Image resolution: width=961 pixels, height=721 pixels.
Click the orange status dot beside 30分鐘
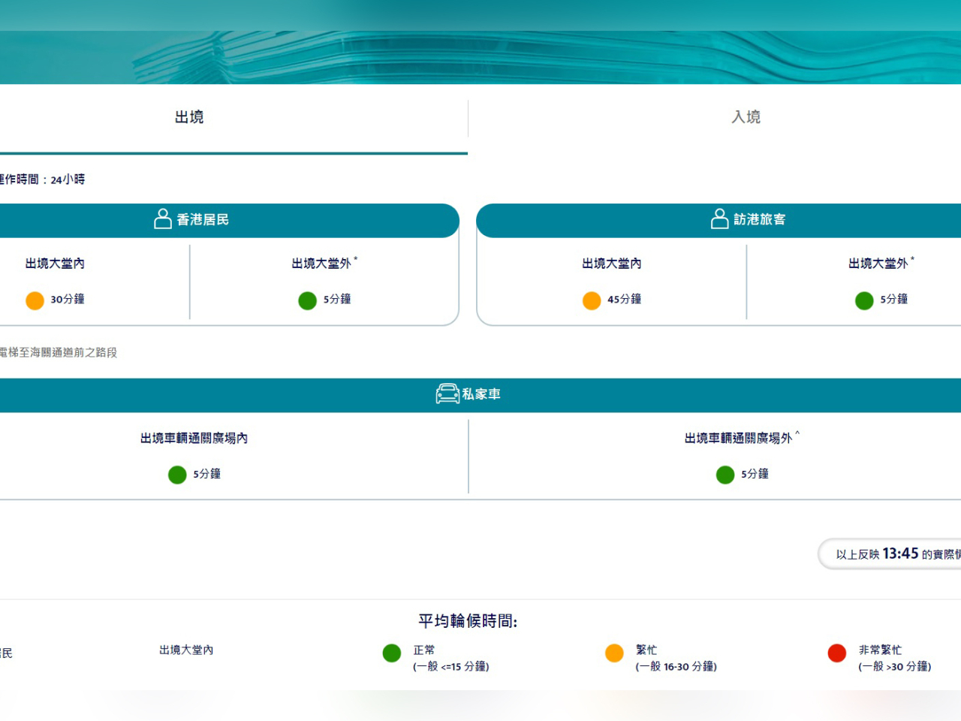(35, 300)
